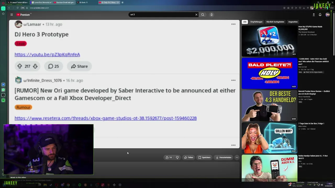Open YouTube notifications bell
335x188 pixels.
coord(320,15)
